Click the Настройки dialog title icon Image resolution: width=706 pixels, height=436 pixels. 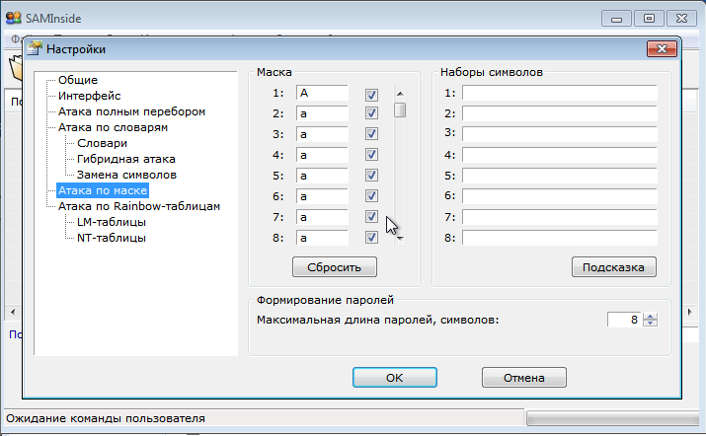click(35, 48)
